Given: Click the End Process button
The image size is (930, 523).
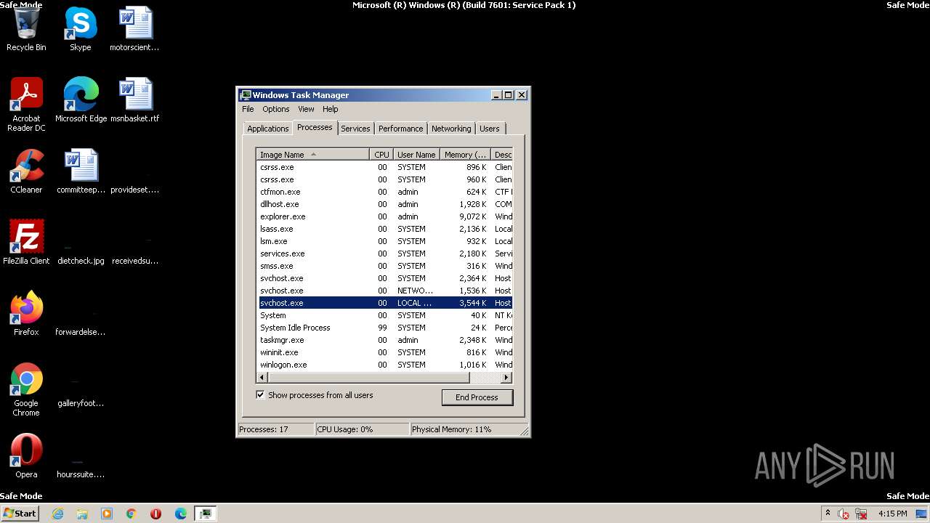Looking at the screenshot, I should click(x=477, y=397).
